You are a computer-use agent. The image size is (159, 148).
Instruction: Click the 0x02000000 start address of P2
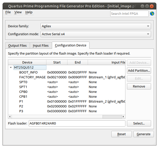57,106
